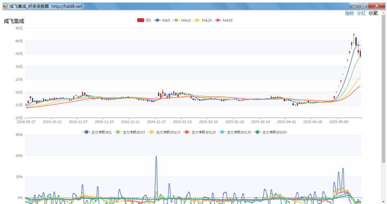The height and width of the screenshot is (204, 387).
Task: Click the 90% axis label
Action: 19,135
